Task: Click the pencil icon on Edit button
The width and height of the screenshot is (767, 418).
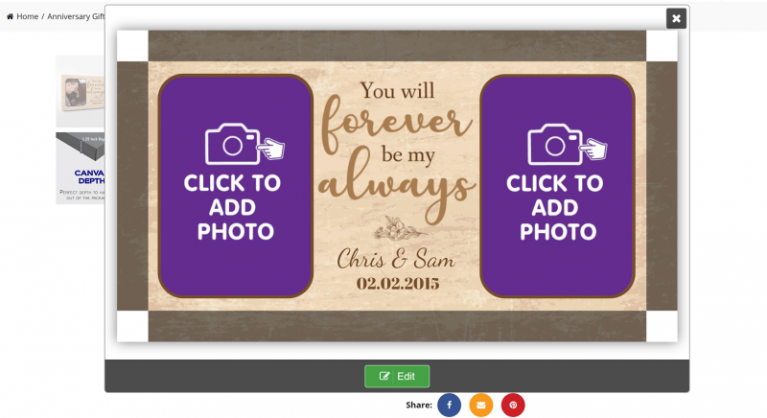Action: pos(384,376)
